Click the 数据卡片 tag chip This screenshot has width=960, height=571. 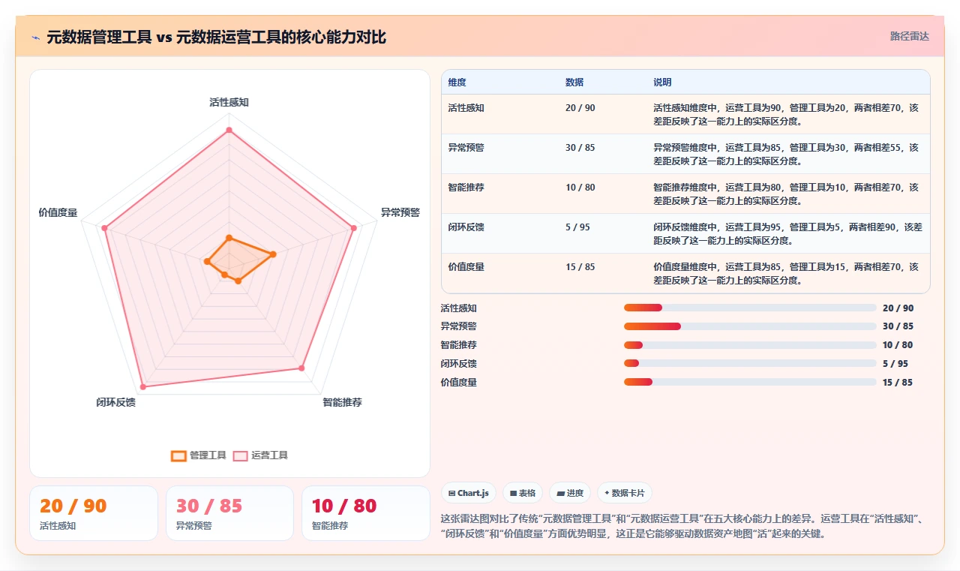pos(625,493)
